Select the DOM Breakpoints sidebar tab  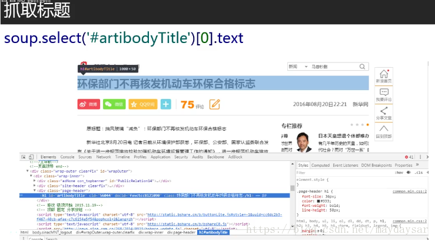coord(376,165)
